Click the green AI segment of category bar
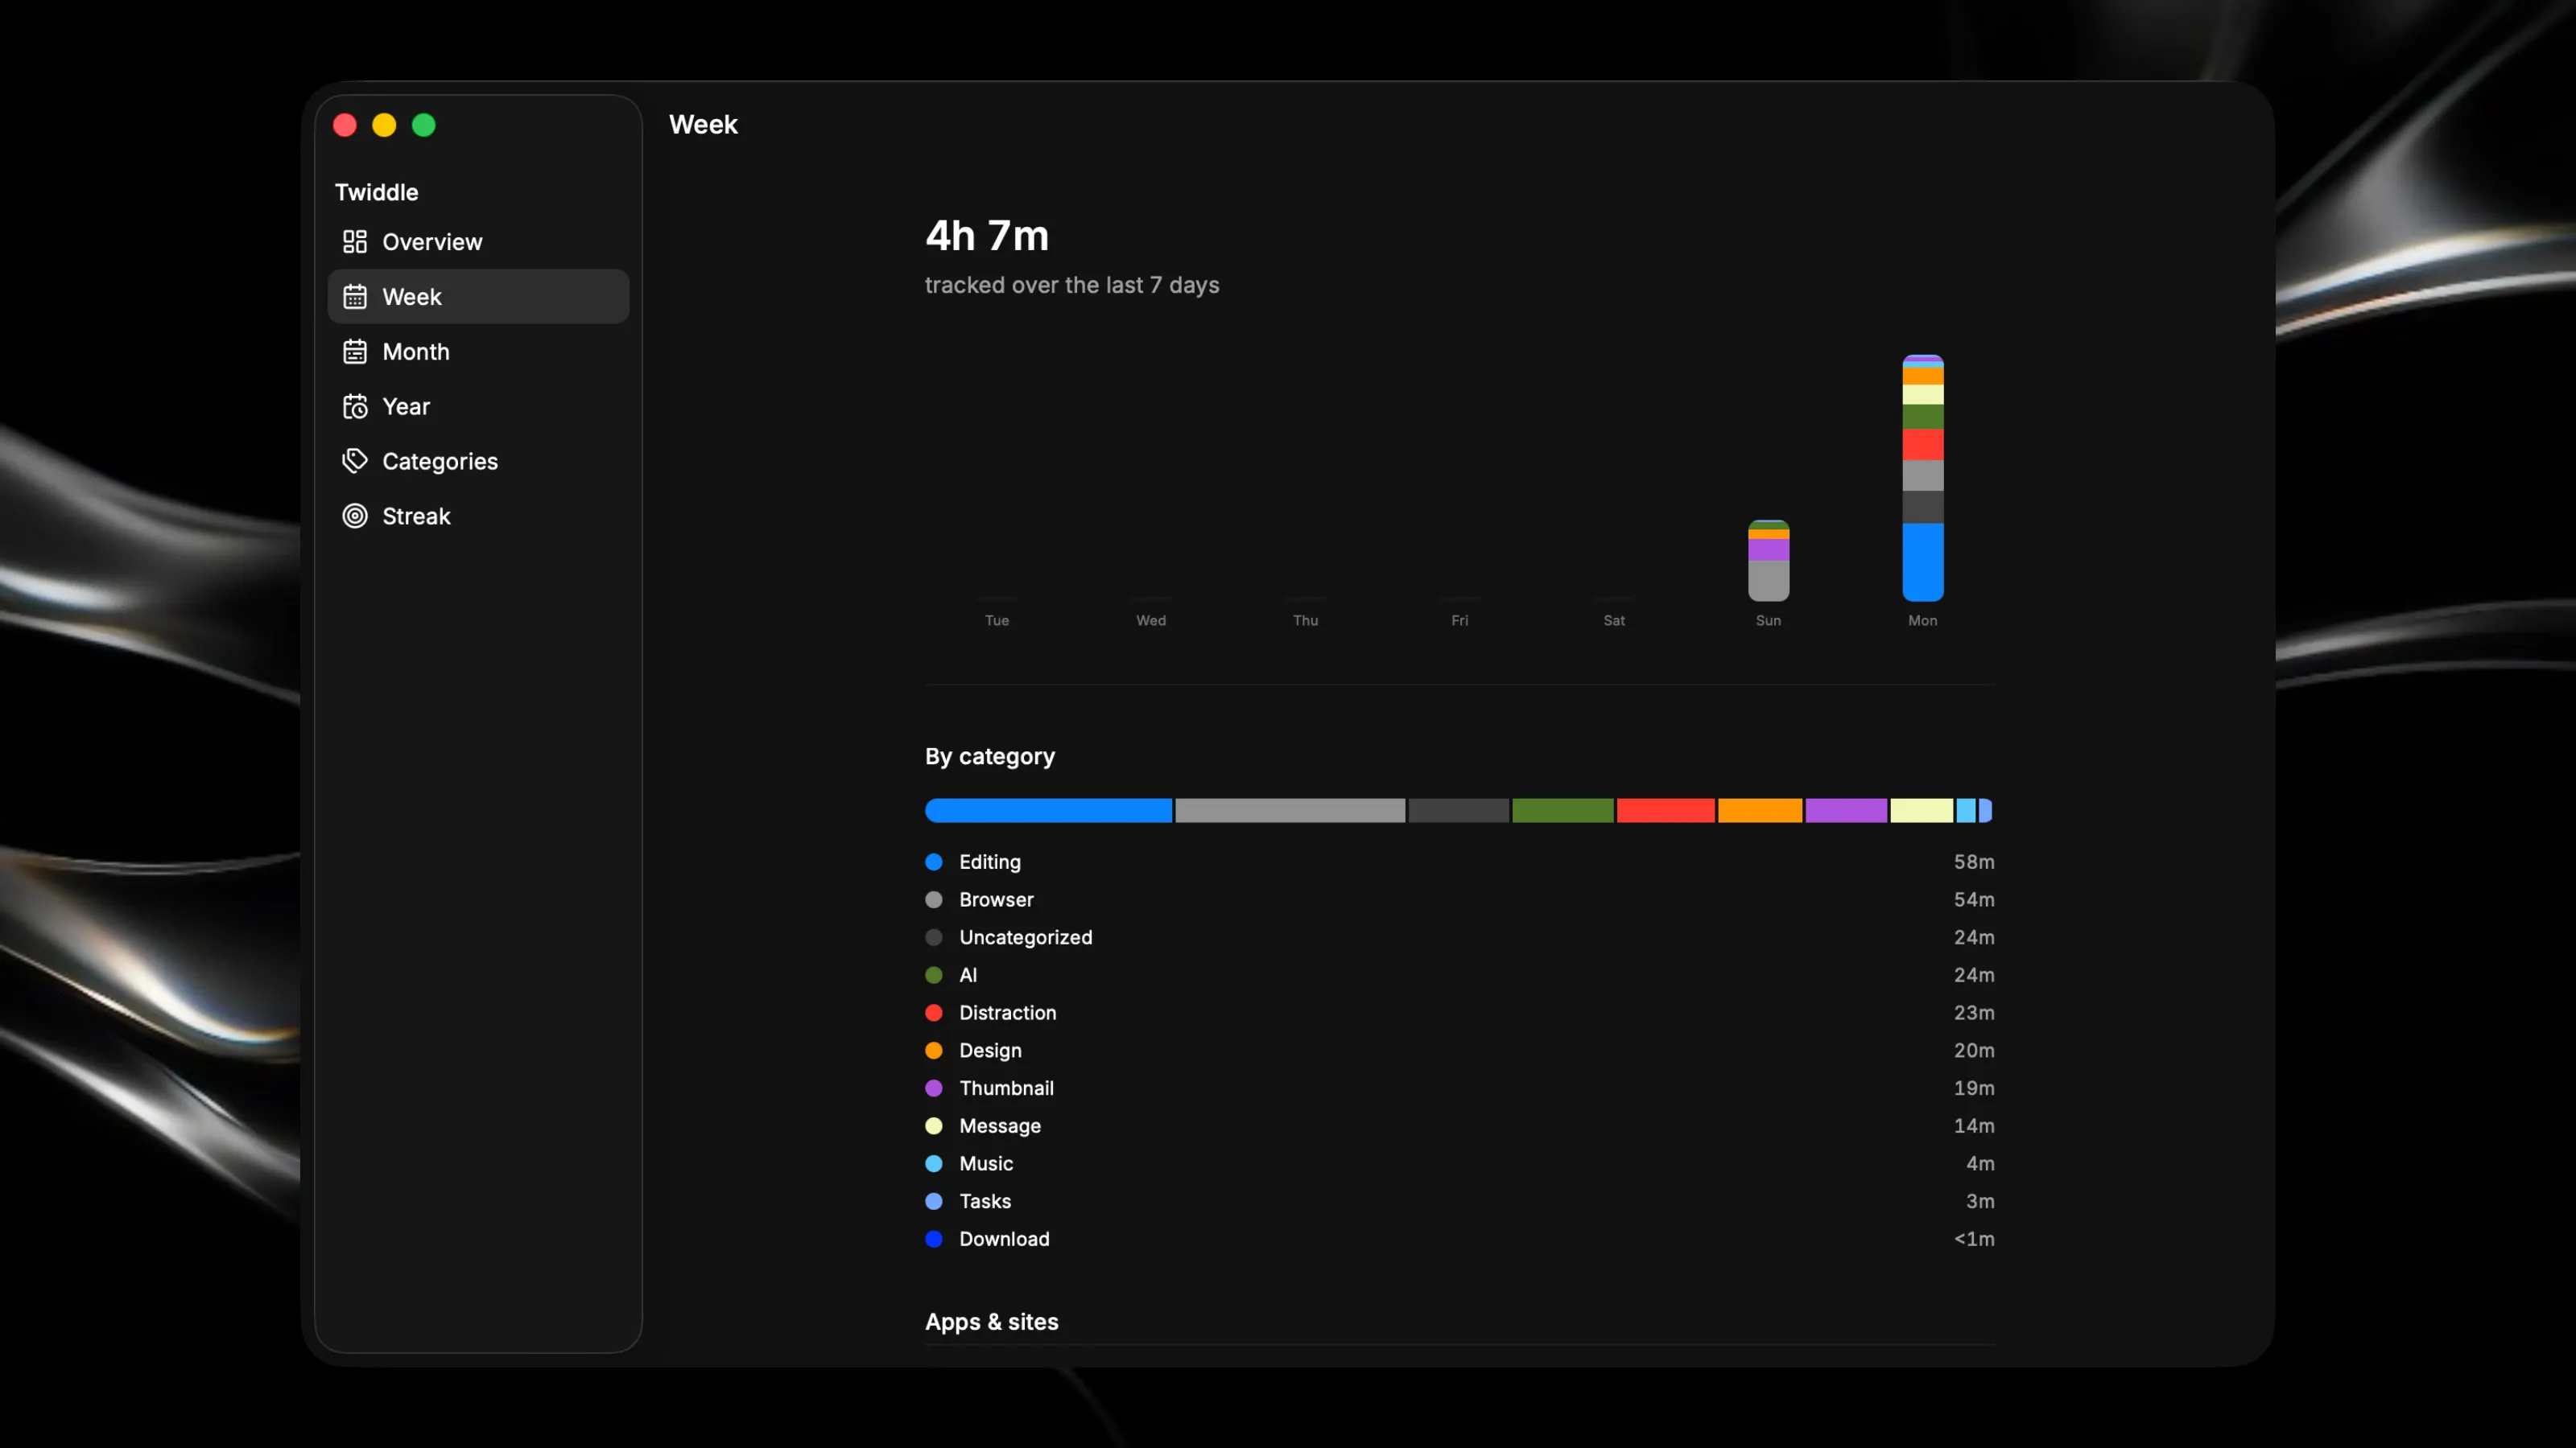2576x1448 pixels. click(x=1562, y=810)
